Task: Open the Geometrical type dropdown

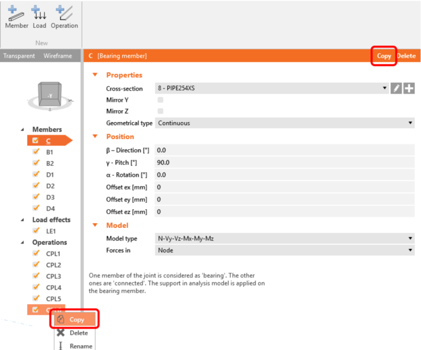Action: (x=284, y=123)
